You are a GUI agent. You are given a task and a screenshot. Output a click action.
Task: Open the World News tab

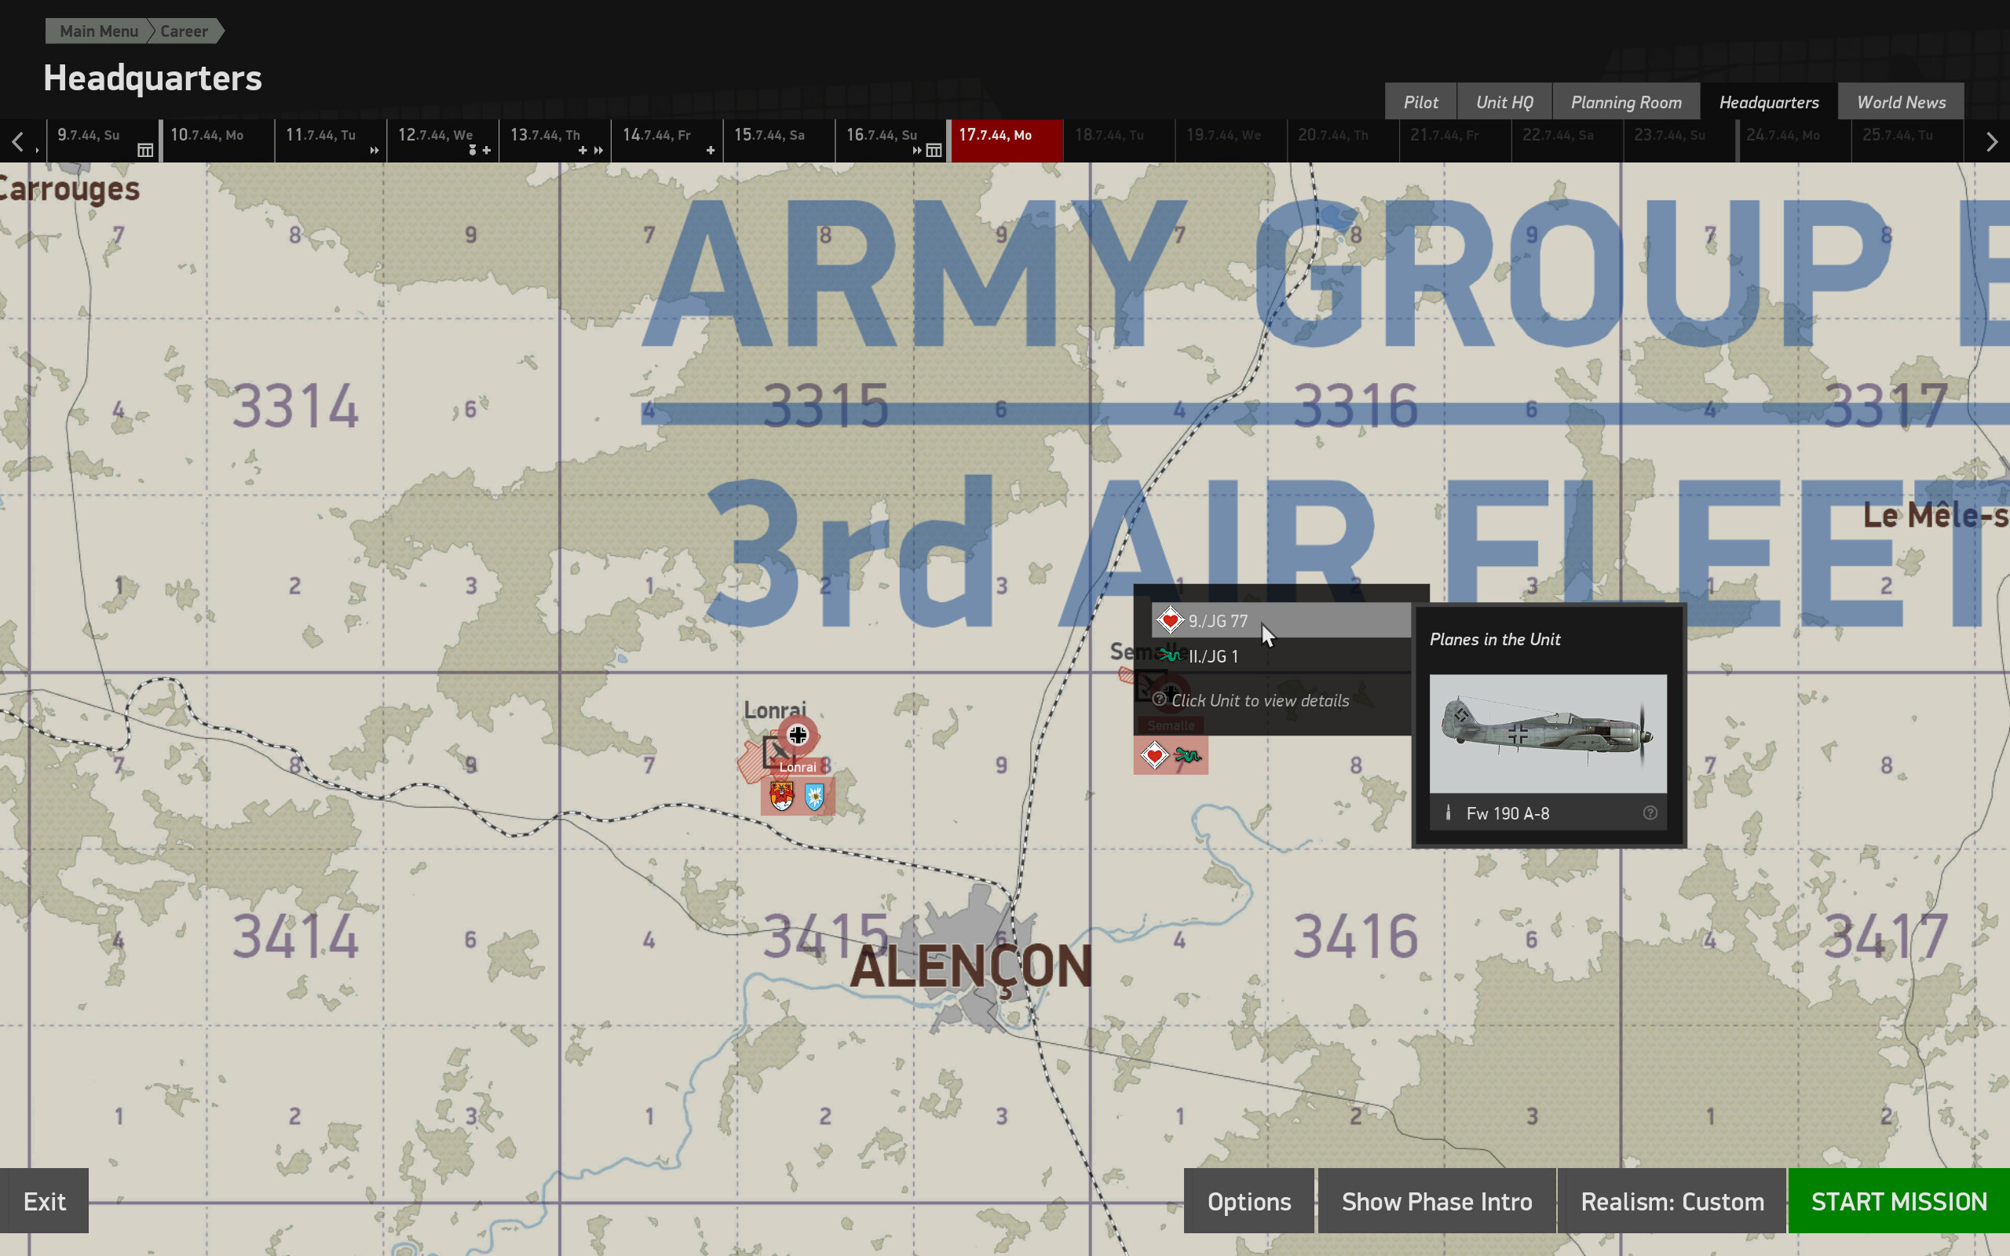tap(1900, 102)
